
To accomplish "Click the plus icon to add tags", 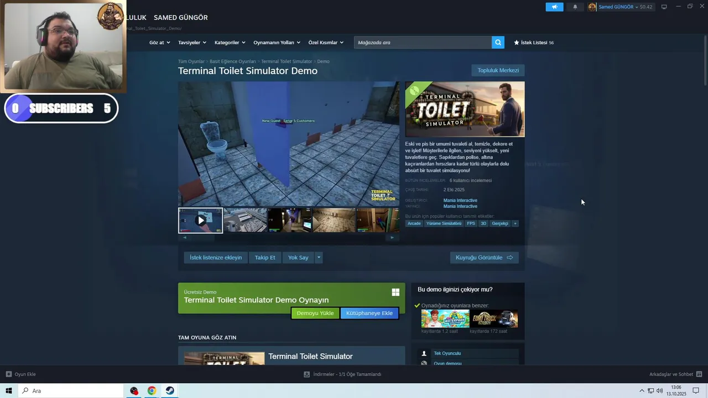I will tap(515, 223).
